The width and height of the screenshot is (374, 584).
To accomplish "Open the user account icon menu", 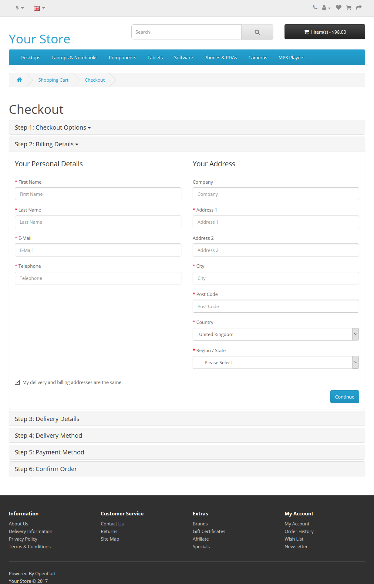I will click(x=326, y=8).
